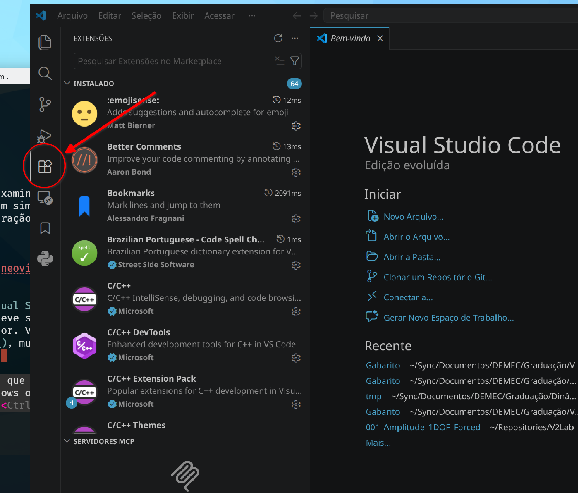Open the extensions filter options

(295, 61)
